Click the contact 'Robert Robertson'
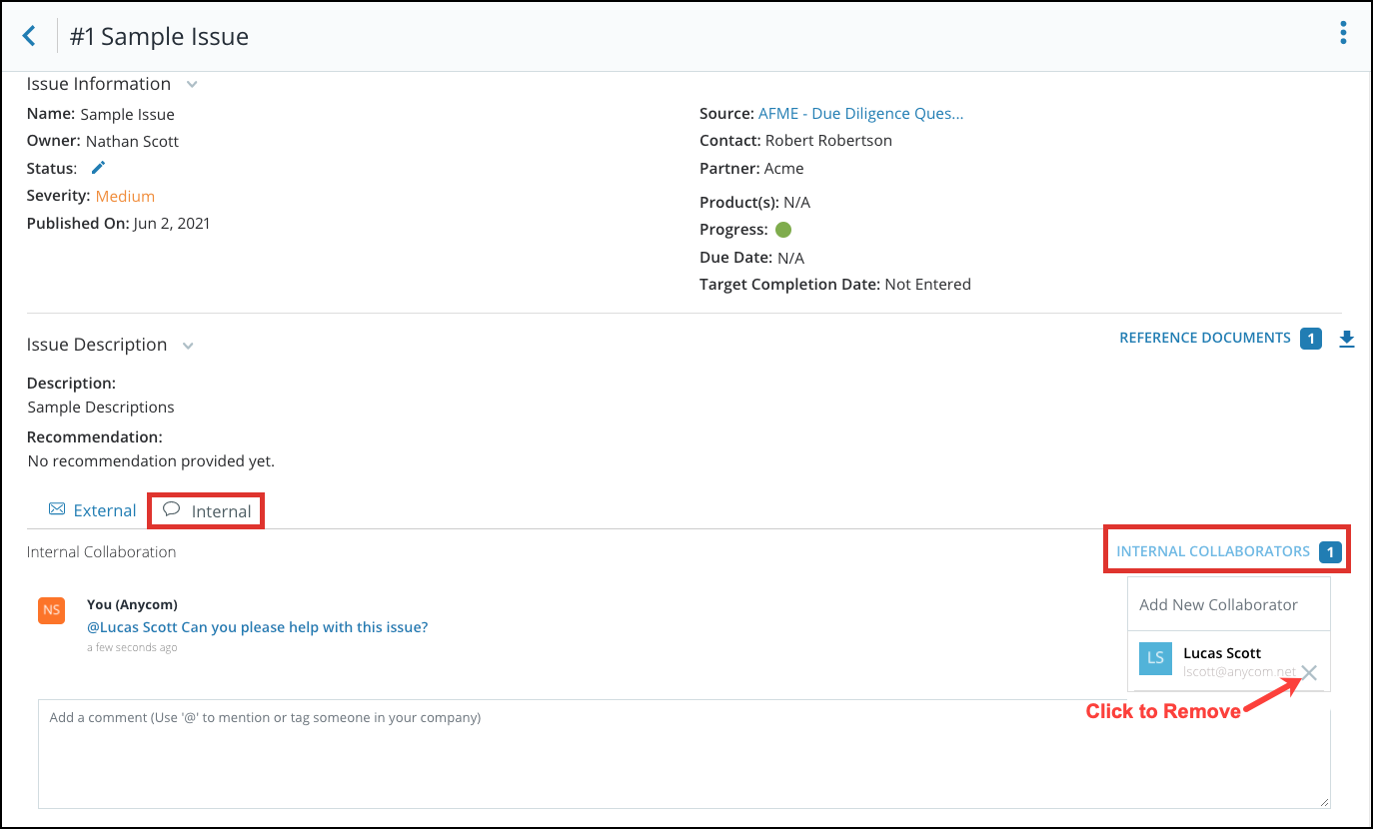This screenshot has height=829, width=1373. 828,141
